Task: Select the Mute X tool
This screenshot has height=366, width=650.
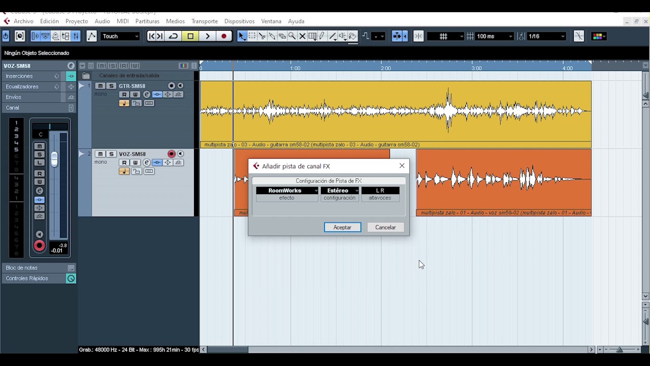Action: tap(303, 36)
